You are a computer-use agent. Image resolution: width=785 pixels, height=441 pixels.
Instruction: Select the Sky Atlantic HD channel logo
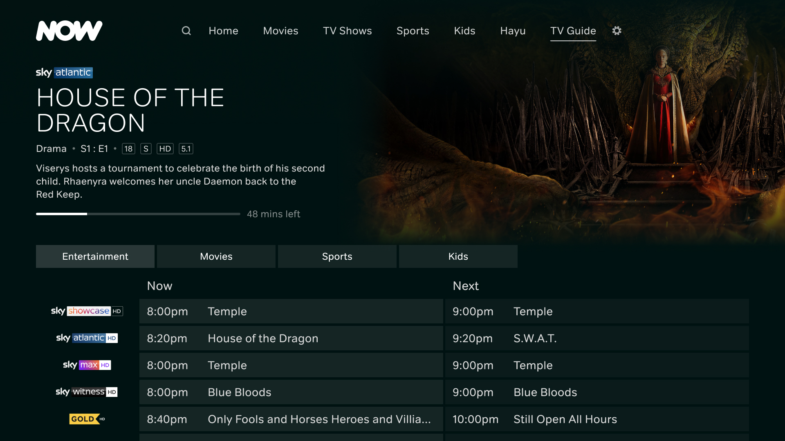point(87,338)
